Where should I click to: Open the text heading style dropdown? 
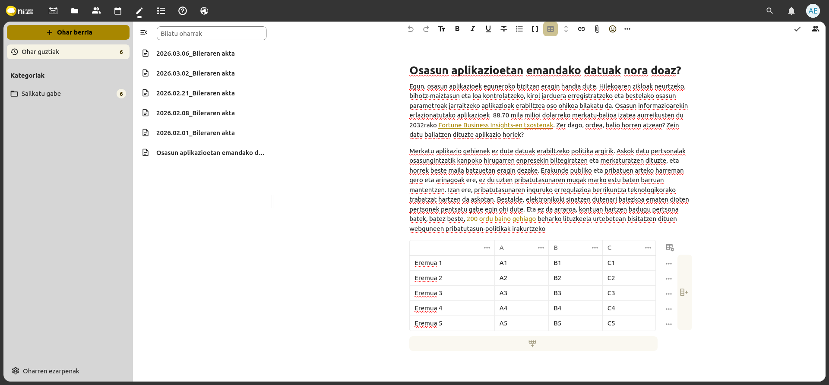point(441,29)
